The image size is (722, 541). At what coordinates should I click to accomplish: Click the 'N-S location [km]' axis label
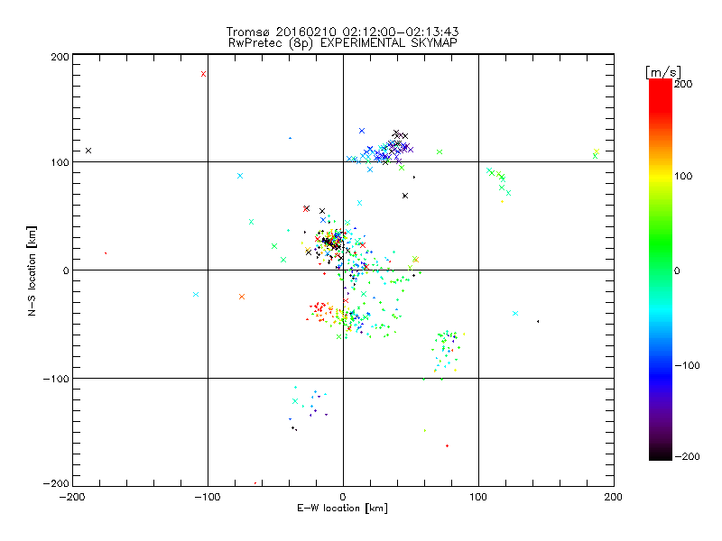click(32, 270)
